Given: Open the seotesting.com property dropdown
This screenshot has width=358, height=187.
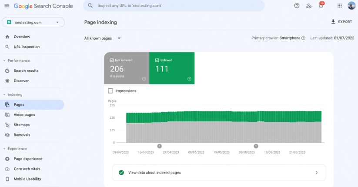Looking at the screenshot, I should [33, 22].
